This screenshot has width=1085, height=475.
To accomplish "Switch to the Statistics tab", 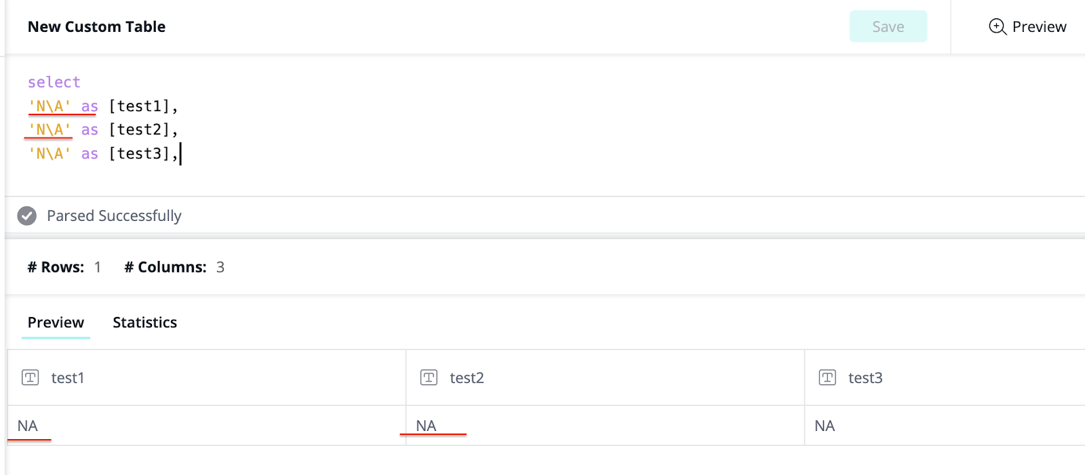I will click(x=144, y=323).
